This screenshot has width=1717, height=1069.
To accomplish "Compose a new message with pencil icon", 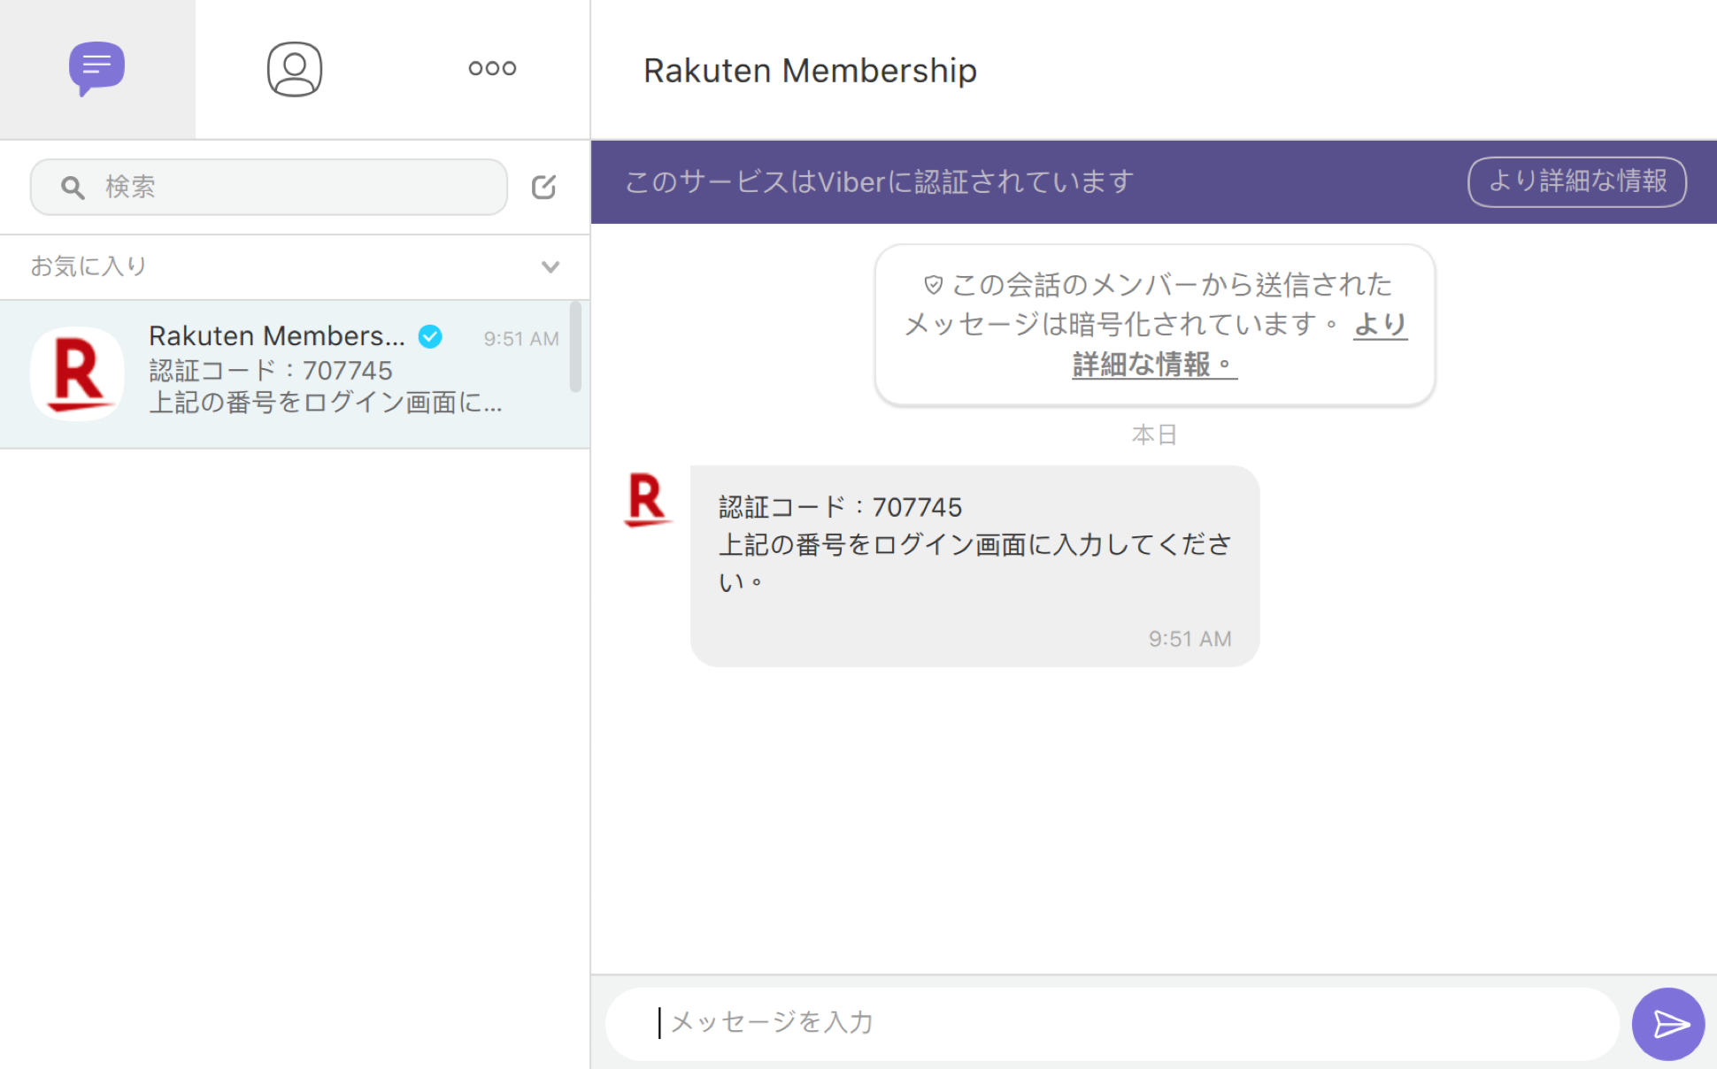I will (x=543, y=187).
